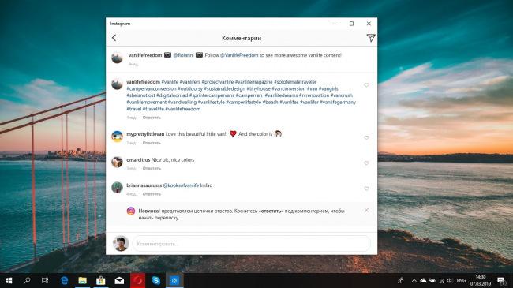513x288 pixels.
Task: Open omarcitrus profile picture
Action: pos(117,162)
